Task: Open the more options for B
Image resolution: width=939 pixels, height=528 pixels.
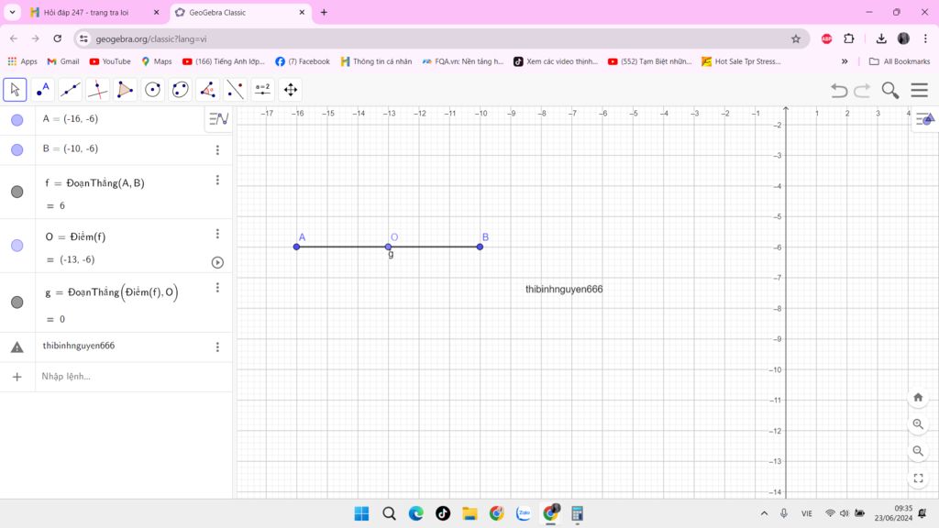Action: click(217, 150)
